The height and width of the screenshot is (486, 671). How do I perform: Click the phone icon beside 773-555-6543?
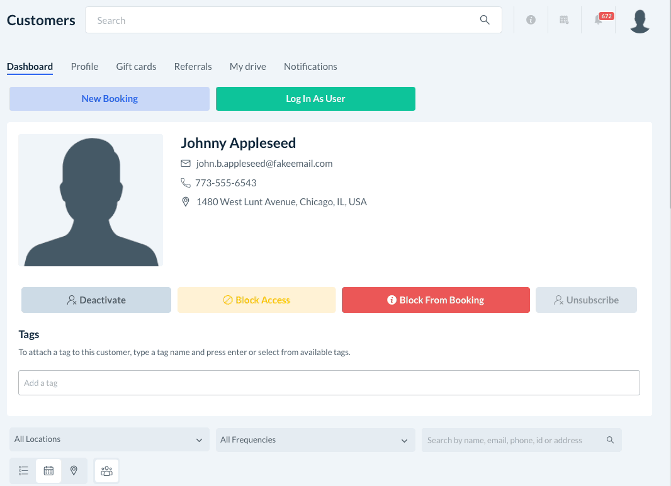pyautogui.click(x=185, y=183)
